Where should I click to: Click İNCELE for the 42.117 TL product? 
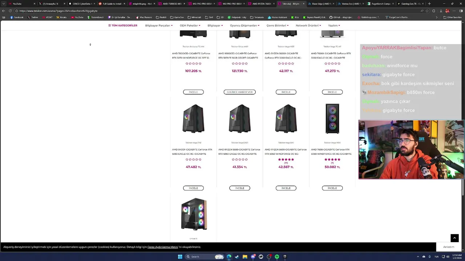pos(286,92)
